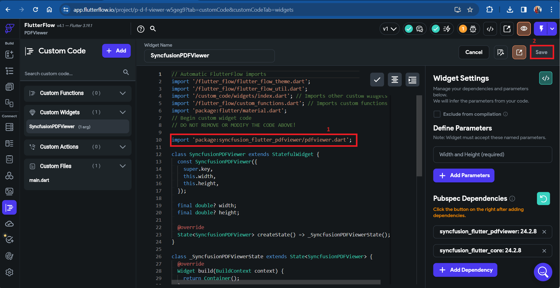The width and height of the screenshot is (560, 288).
Task: Open the Widget Palette add icon
Action: click(x=10, y=54)
